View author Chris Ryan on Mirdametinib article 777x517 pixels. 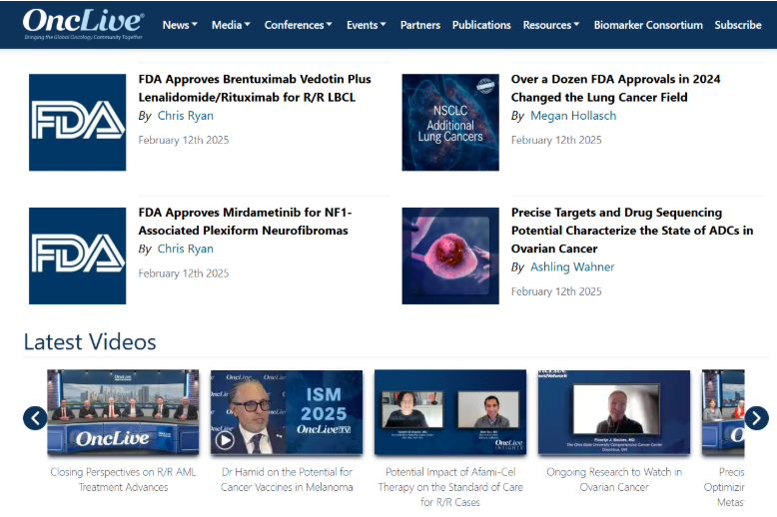point(186,249)
